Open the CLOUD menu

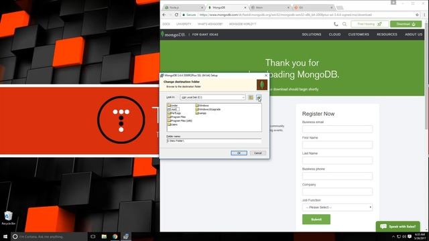click(334, 34)
